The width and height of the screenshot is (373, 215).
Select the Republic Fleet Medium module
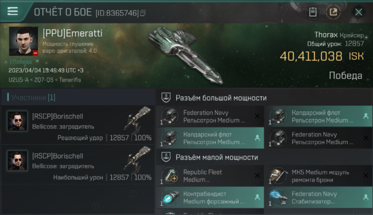(x=210, y=176)
